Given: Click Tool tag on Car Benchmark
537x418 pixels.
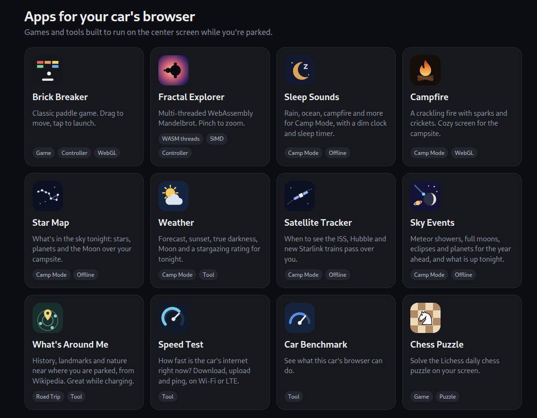Looking at the screenshot, I should [x=294, y=396].
